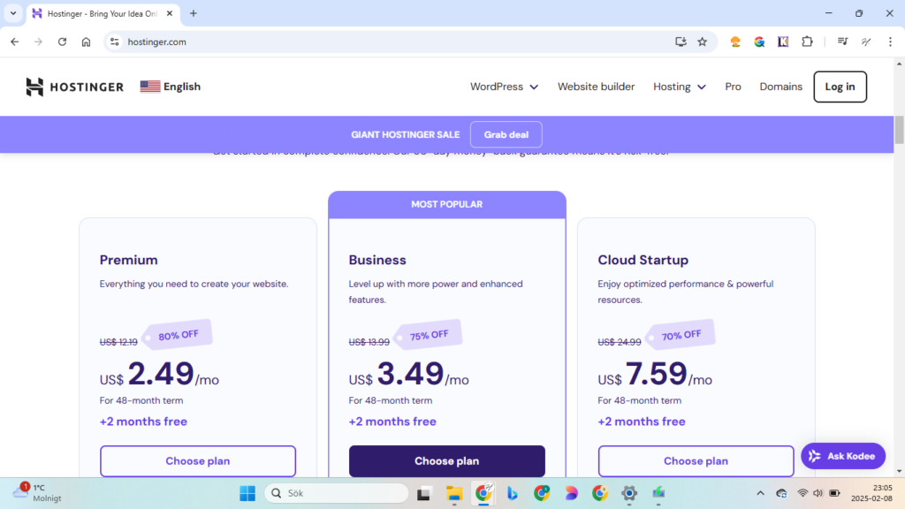View site information icon in address bar

114,42
